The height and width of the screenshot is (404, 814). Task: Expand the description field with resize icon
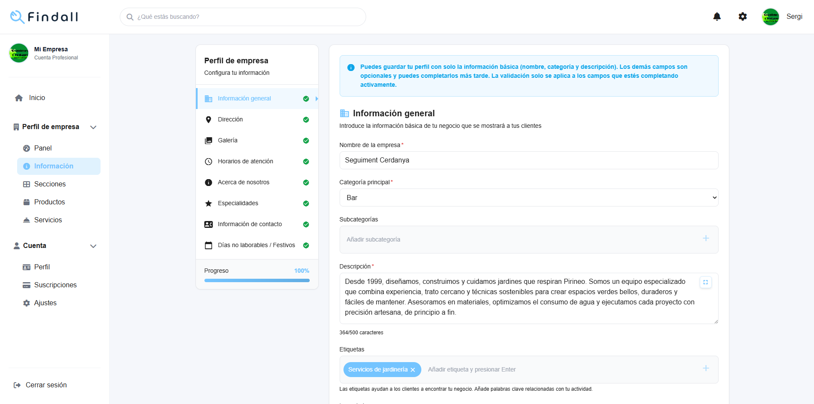click(x=705, y=282)
